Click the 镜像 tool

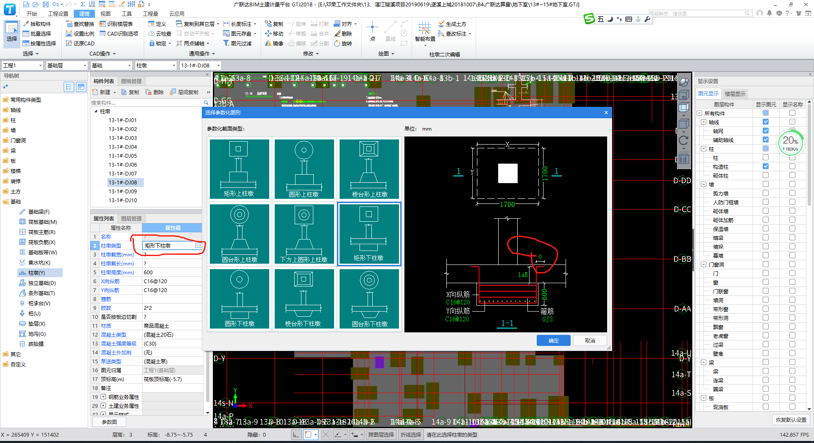[274, 43]
